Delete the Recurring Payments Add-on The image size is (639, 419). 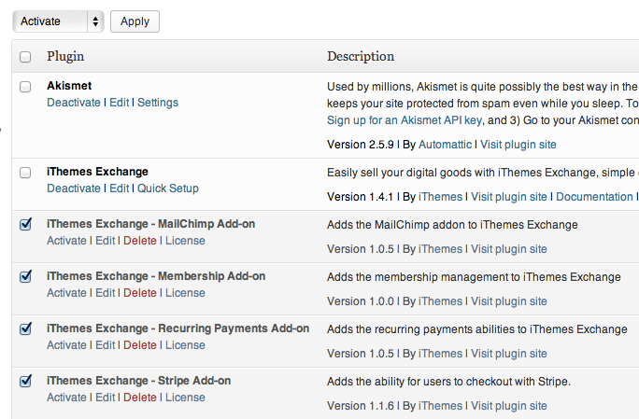coord(140,345)
